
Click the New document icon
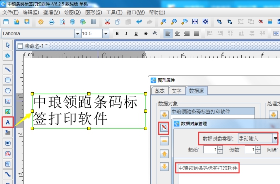pos(6,22)
